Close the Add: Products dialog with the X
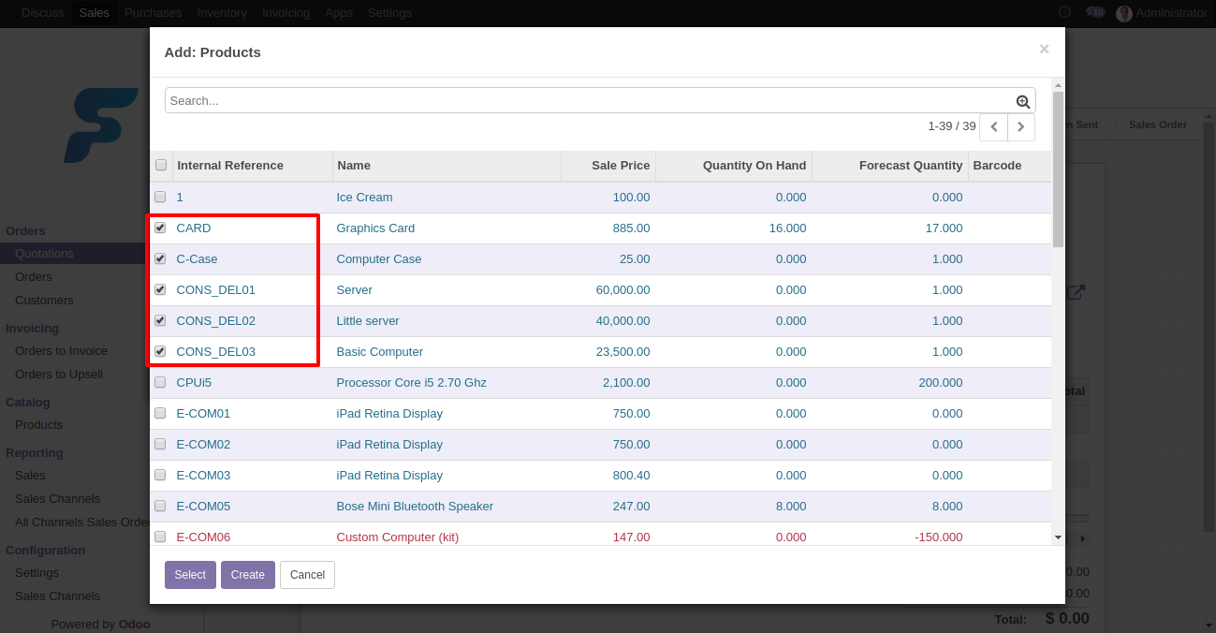The height and width of the screenshot is (633, 1216). (1044, 49)
